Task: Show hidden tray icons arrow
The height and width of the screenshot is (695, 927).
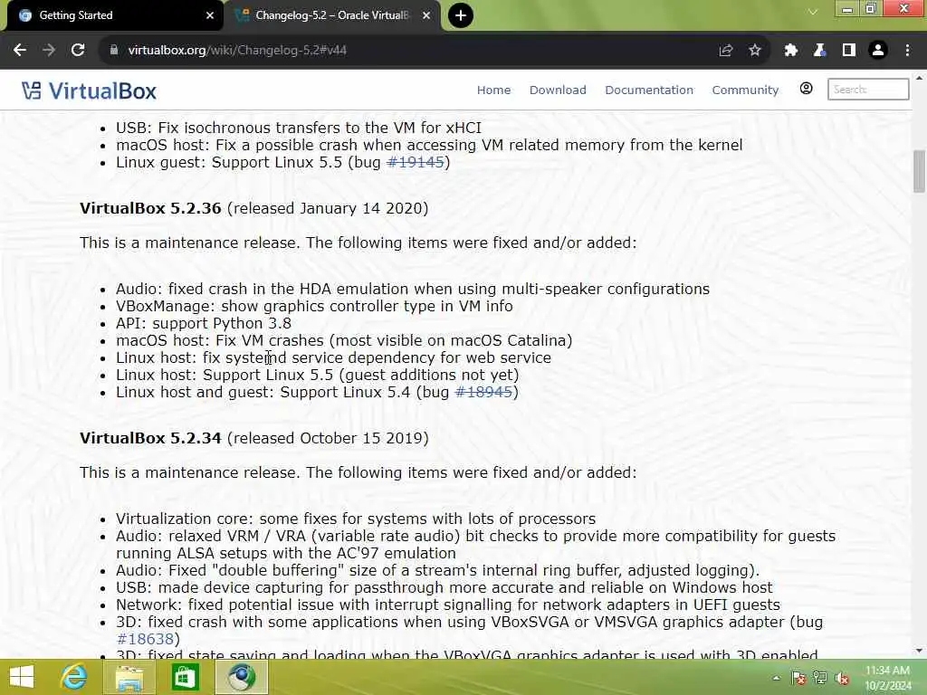Action: point(776,679)
